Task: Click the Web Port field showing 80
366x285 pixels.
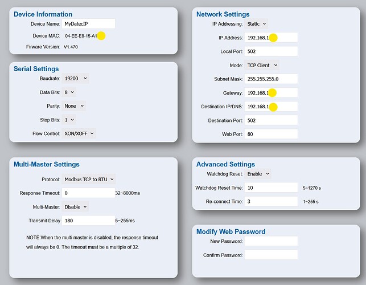Action: 272,134
